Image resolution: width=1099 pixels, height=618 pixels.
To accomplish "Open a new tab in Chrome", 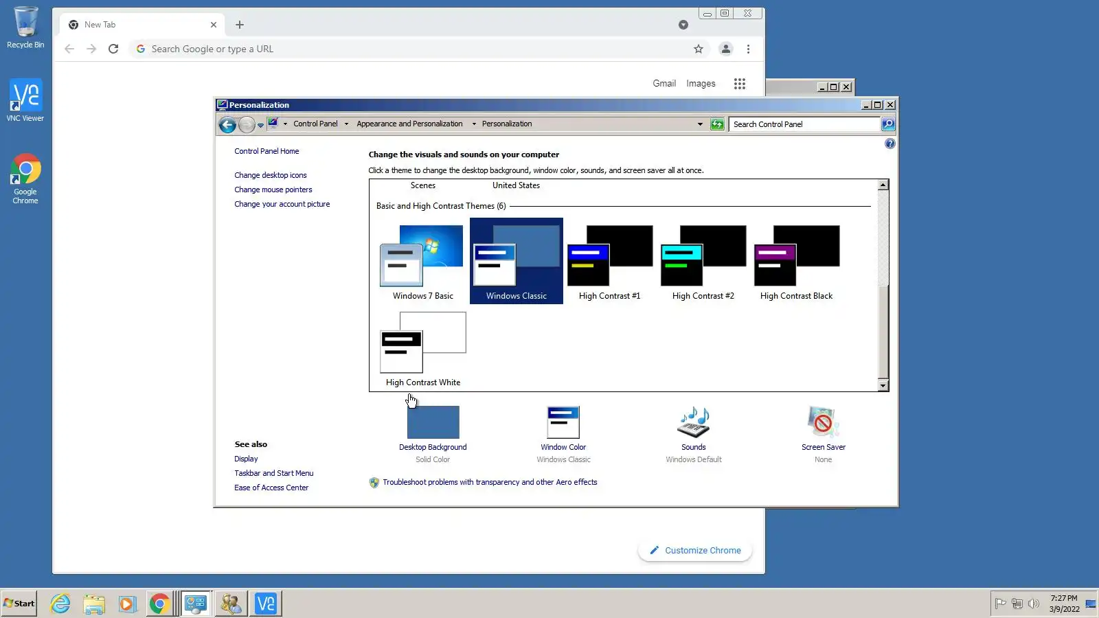I will (x=240, y=25).
